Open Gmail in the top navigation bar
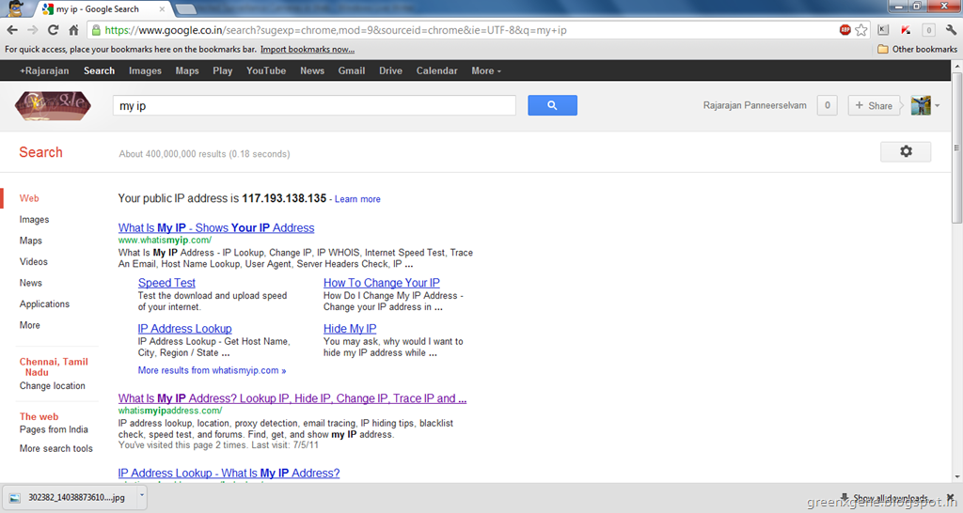 coord(352,70)
